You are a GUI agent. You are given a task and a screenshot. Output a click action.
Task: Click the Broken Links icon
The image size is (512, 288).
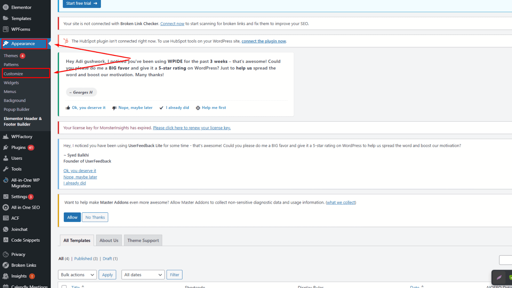coord(6,265)
